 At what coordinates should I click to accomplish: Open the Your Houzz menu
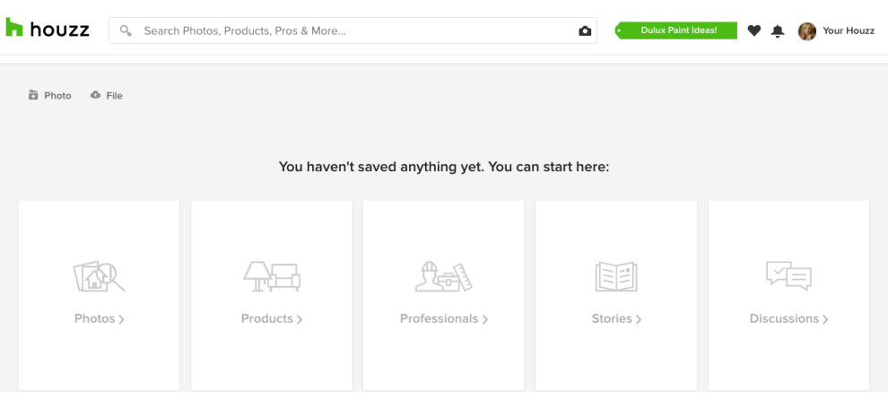(849, 30)
